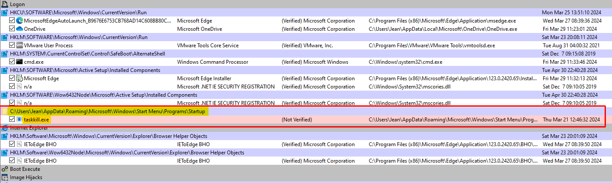Screen dimensions: 612x183
Task: Disable the VMware User Process entry checkbox
Action: pyautogui.click(x=12, y=45)
